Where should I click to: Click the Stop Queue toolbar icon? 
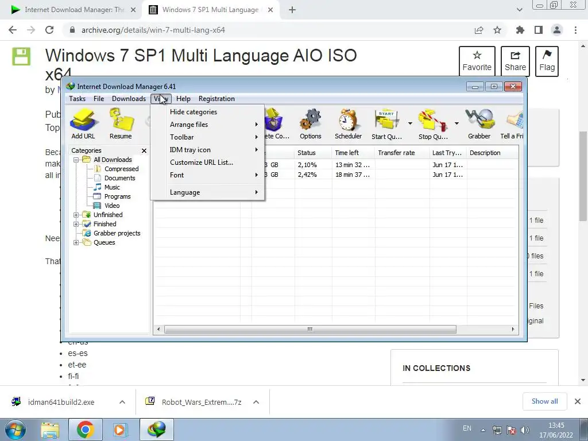click(433, 124)
